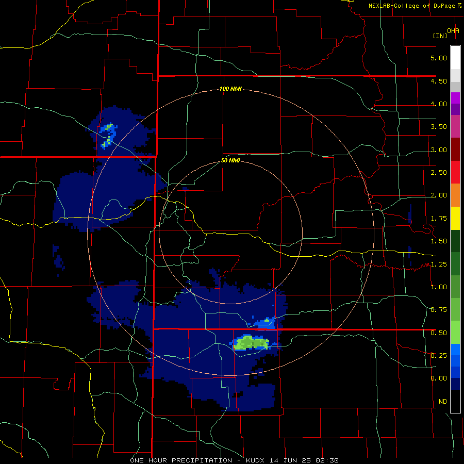The image size is (464, 464).
Task: Select the ND legend label
Action: [443, 402]
